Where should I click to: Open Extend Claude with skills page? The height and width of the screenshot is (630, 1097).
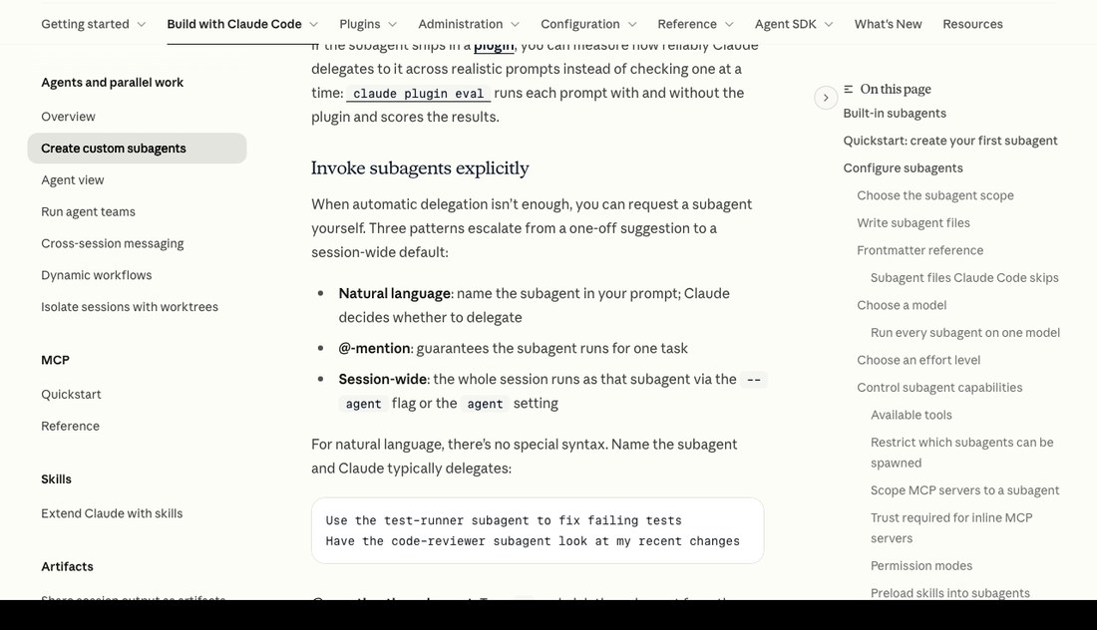[x=112, y=513]
